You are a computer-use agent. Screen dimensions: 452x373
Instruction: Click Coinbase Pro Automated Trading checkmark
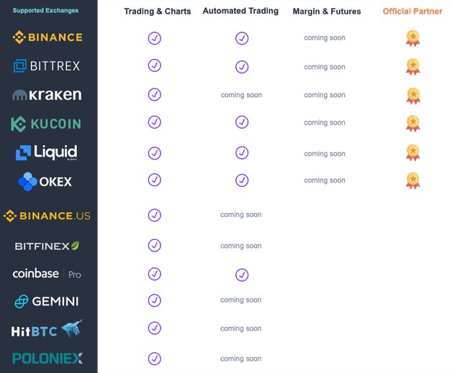click(242, 275)
